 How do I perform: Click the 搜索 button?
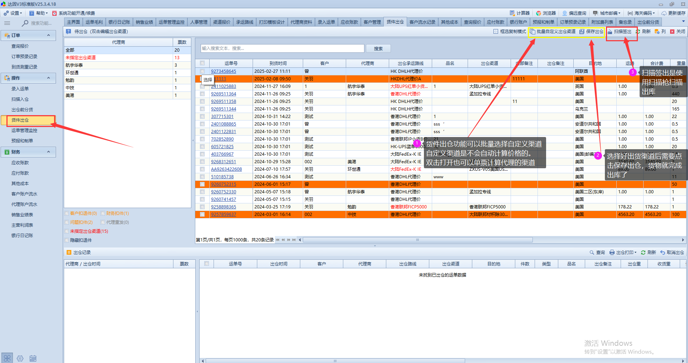click(378, 48)
